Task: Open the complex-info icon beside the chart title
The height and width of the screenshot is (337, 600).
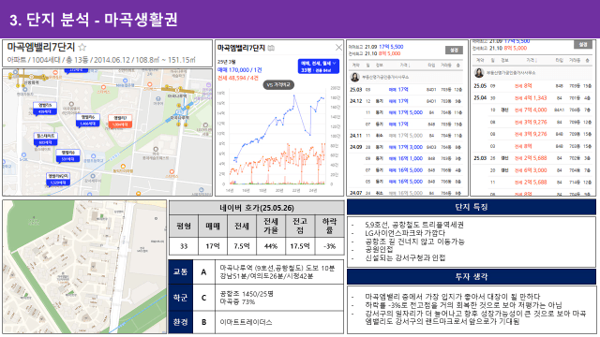Action: [x=271, y=48]
